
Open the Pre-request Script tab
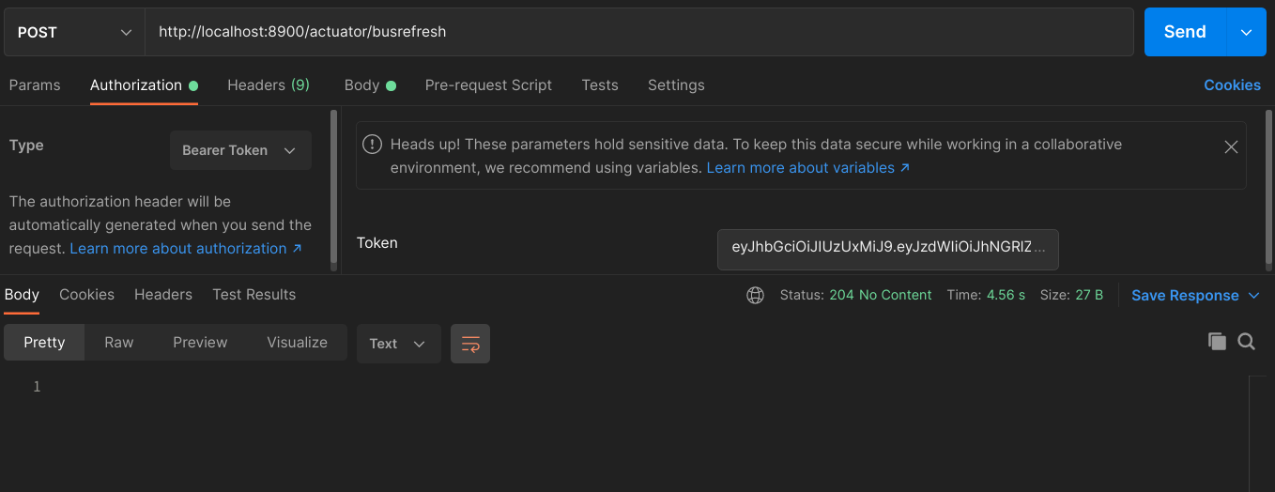pyautogui.click(x=488, y=85)
